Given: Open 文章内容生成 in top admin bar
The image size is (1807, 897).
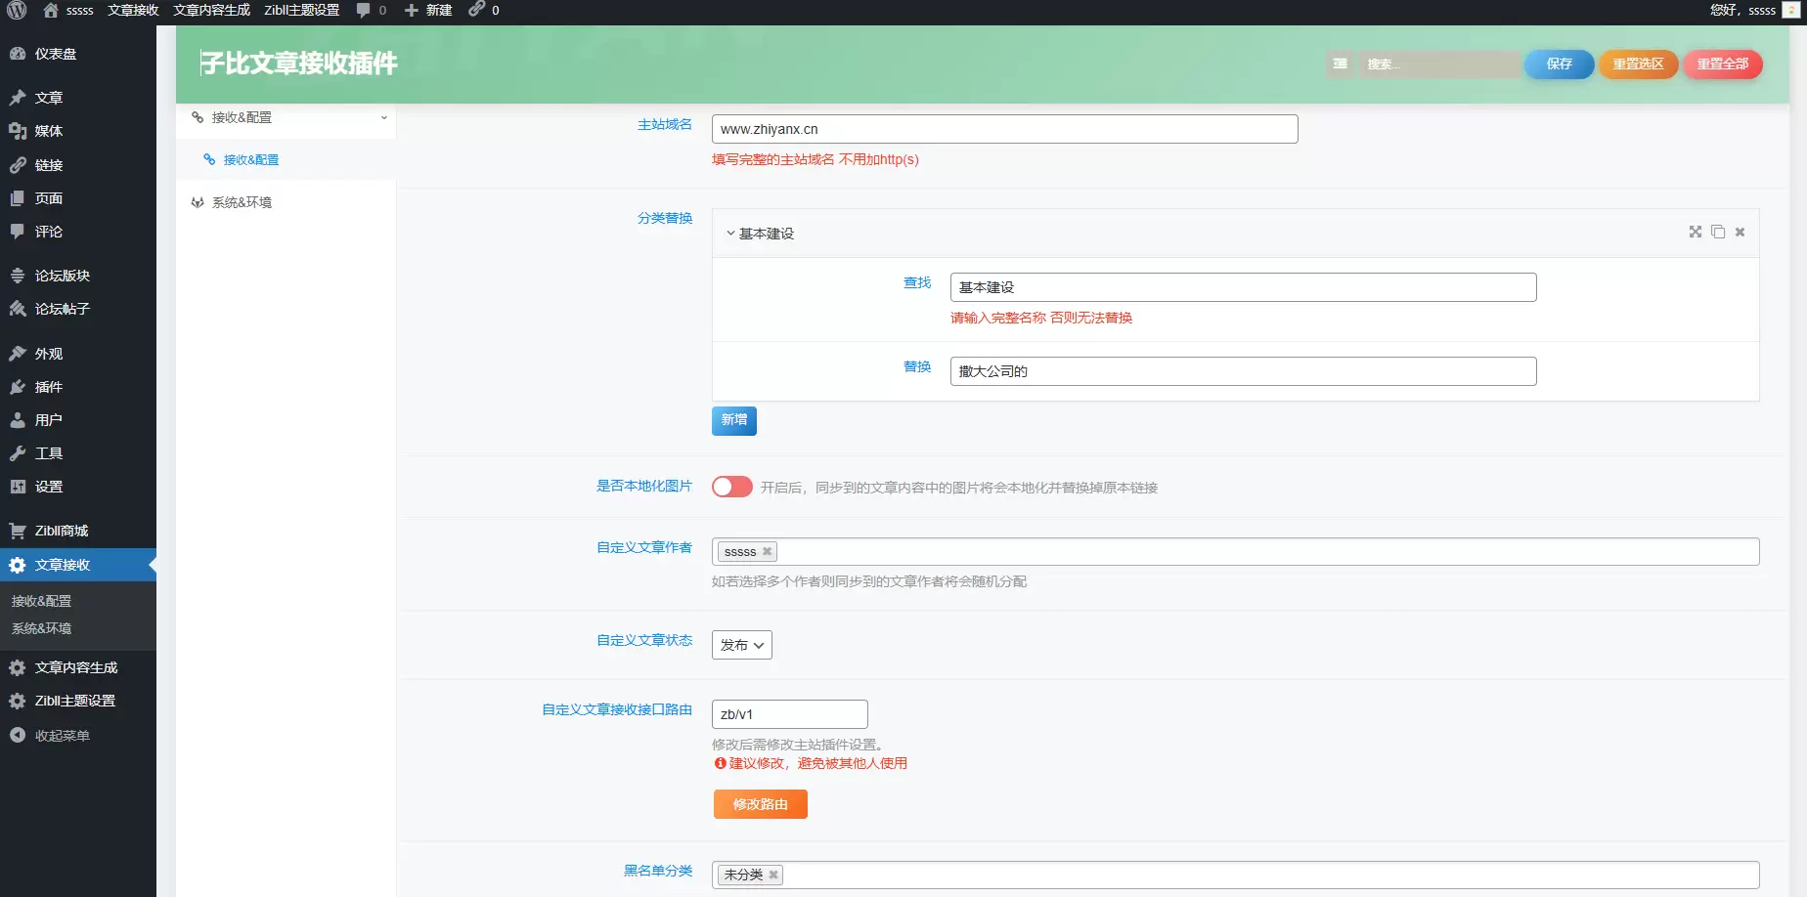Looking at the screenshot, I should [x=212, y=11].
